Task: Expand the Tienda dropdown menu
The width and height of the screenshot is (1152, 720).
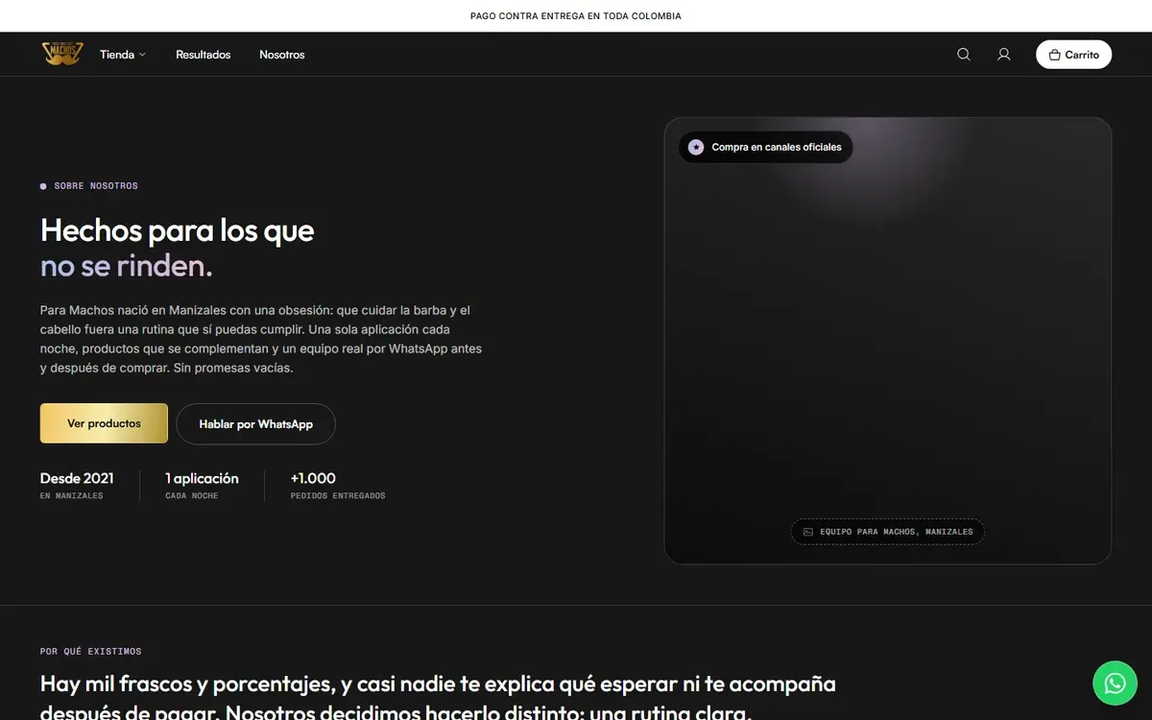Action: [x=123, y=55]
